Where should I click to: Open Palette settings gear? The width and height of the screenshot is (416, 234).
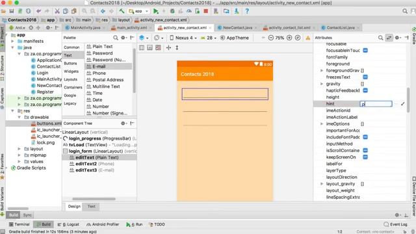123,38
